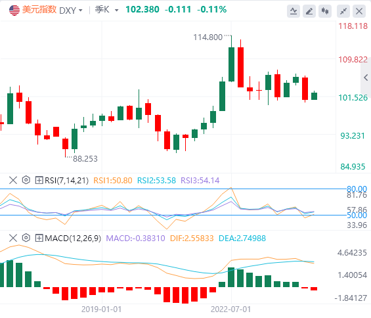Click the 88.253 low price marker
Viewport: 371px width, 318px height.
(85, 158)
